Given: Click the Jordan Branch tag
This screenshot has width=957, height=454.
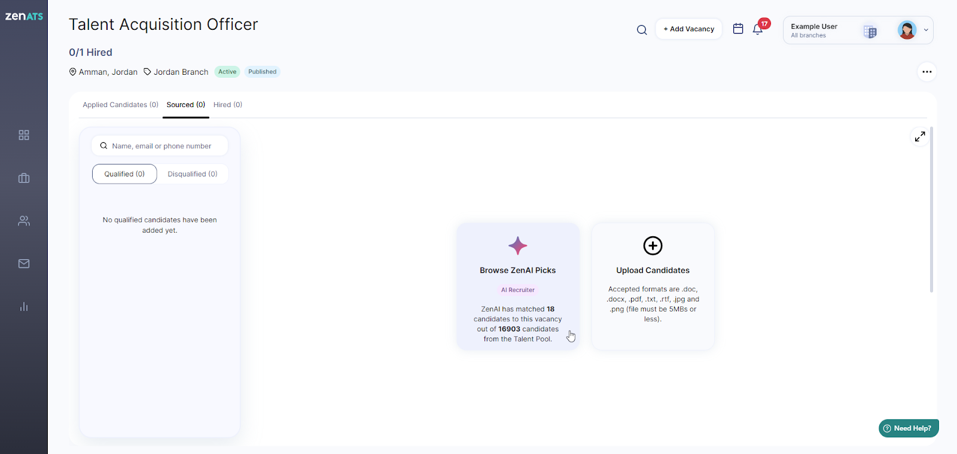Looking at the screenshot, I should pos(181,72).
